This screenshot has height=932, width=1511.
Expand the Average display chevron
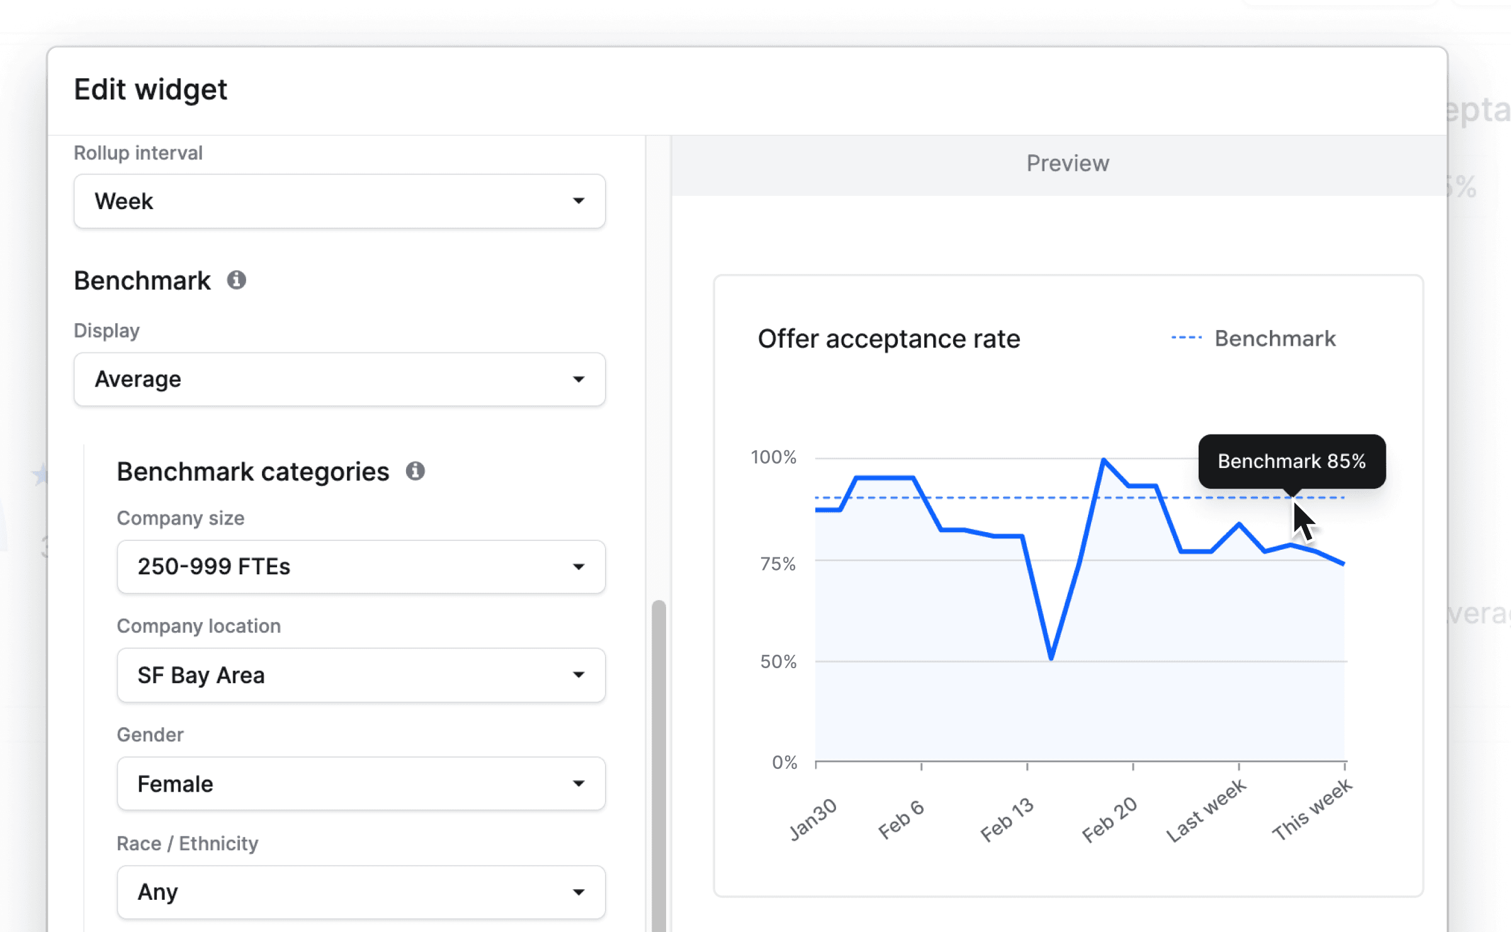579,379
